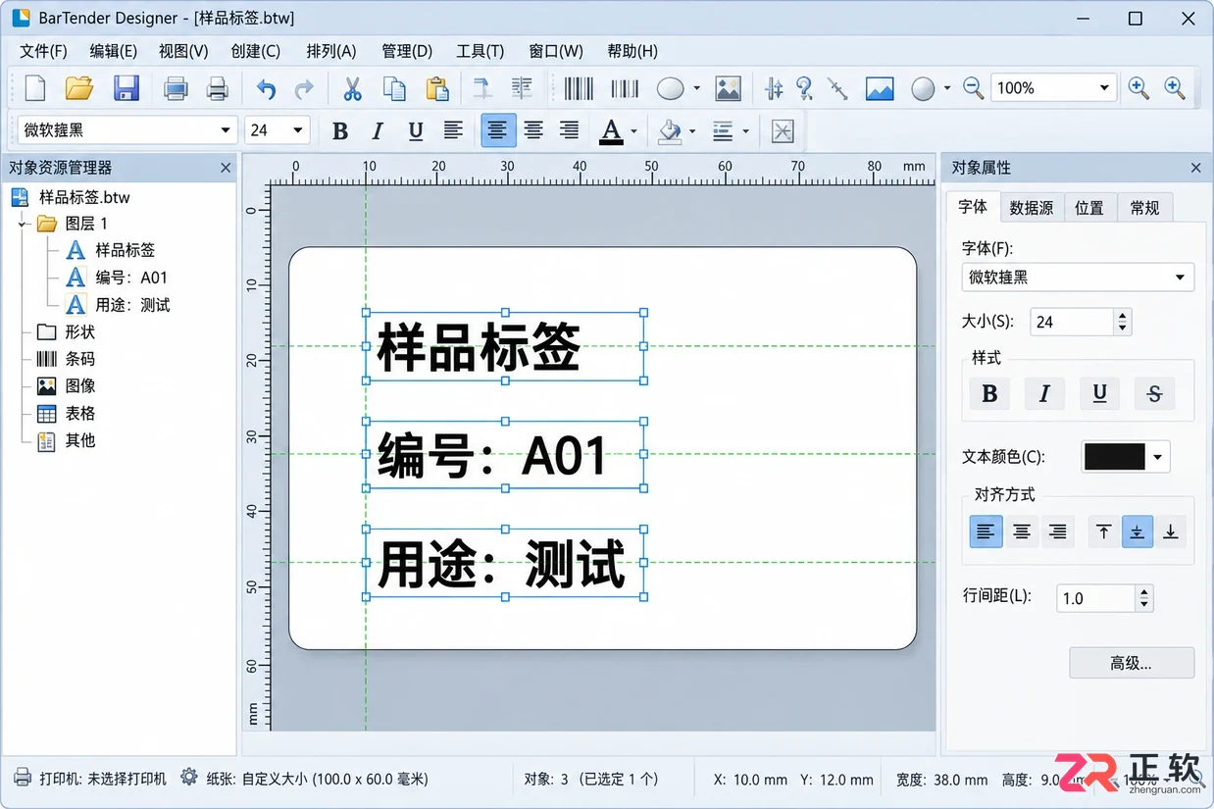Close the 对象属性 panel
The height and width of the screenshot is (809, 1214).
1195,168
